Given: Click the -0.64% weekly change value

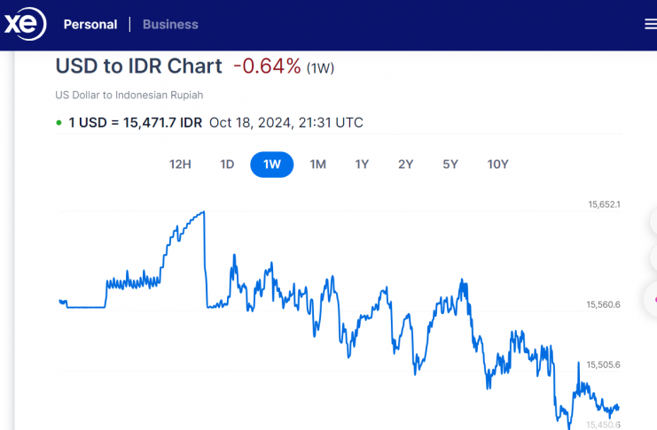Looking at the screenshot, I should (267, 66).
